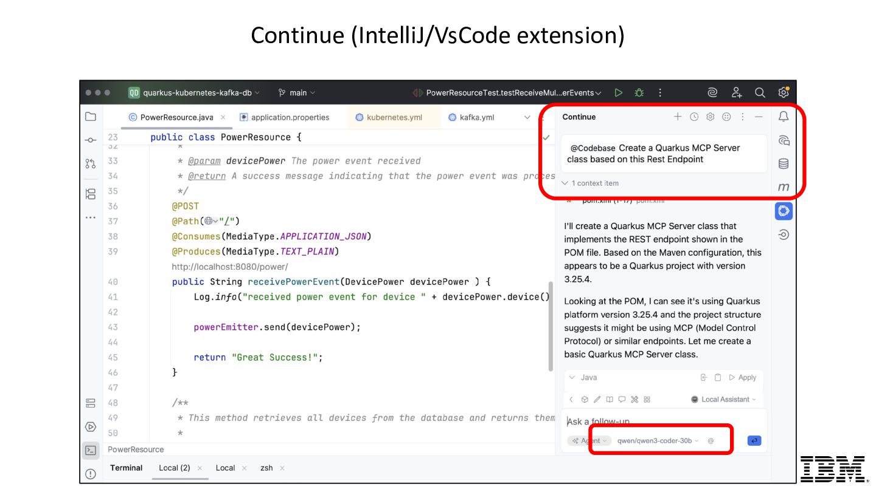
Task: Open the AI chat icon in right sidebar
Action: click(x=784, y=140)
